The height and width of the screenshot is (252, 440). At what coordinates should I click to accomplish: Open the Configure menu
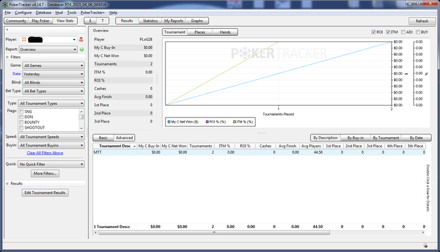(23, 13)
